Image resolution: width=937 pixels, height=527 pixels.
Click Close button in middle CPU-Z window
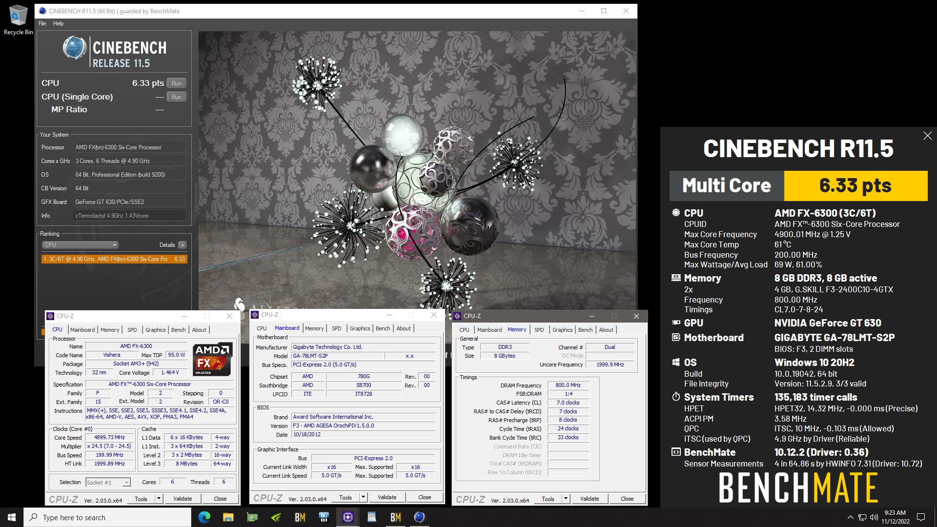[425, 497]
